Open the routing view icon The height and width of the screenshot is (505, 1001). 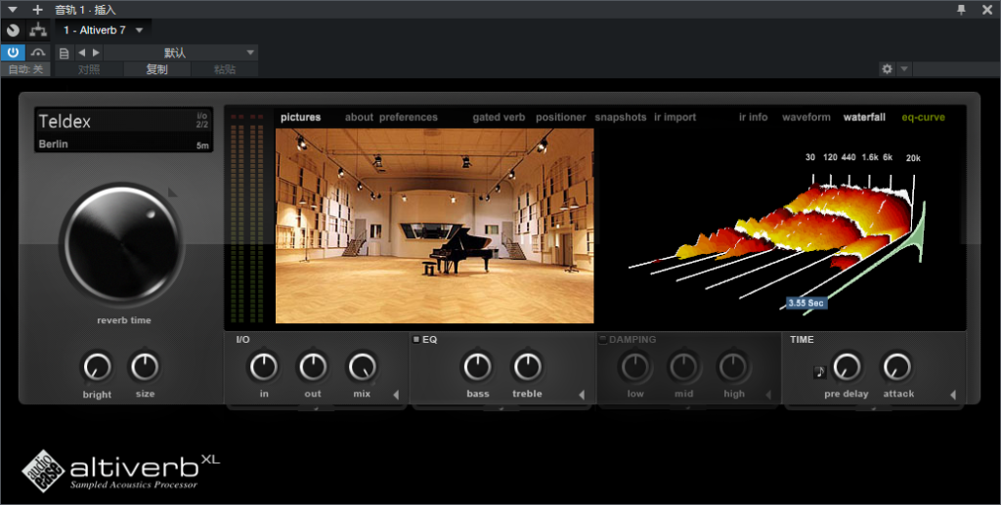[38, 30]
